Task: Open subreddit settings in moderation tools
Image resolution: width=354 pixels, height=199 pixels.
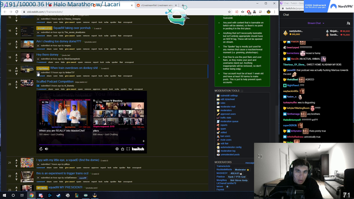Action: (229, 96)
